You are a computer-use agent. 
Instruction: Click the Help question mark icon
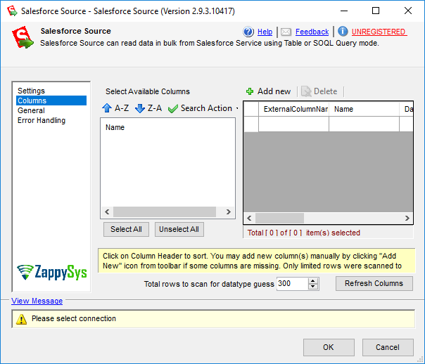pos(248,32)
